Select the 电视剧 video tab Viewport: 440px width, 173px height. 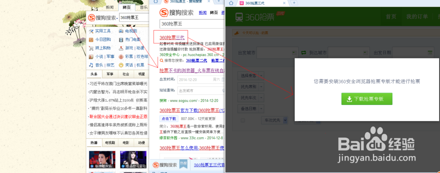tap(110, 143)
